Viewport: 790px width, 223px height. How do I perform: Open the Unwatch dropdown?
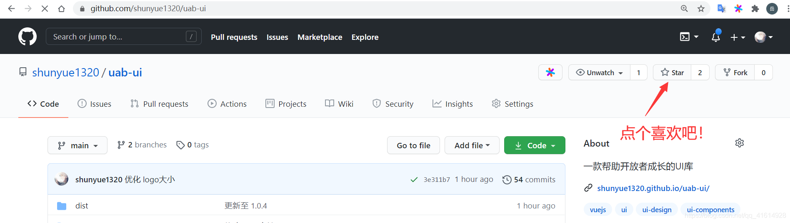coord(600,72)
